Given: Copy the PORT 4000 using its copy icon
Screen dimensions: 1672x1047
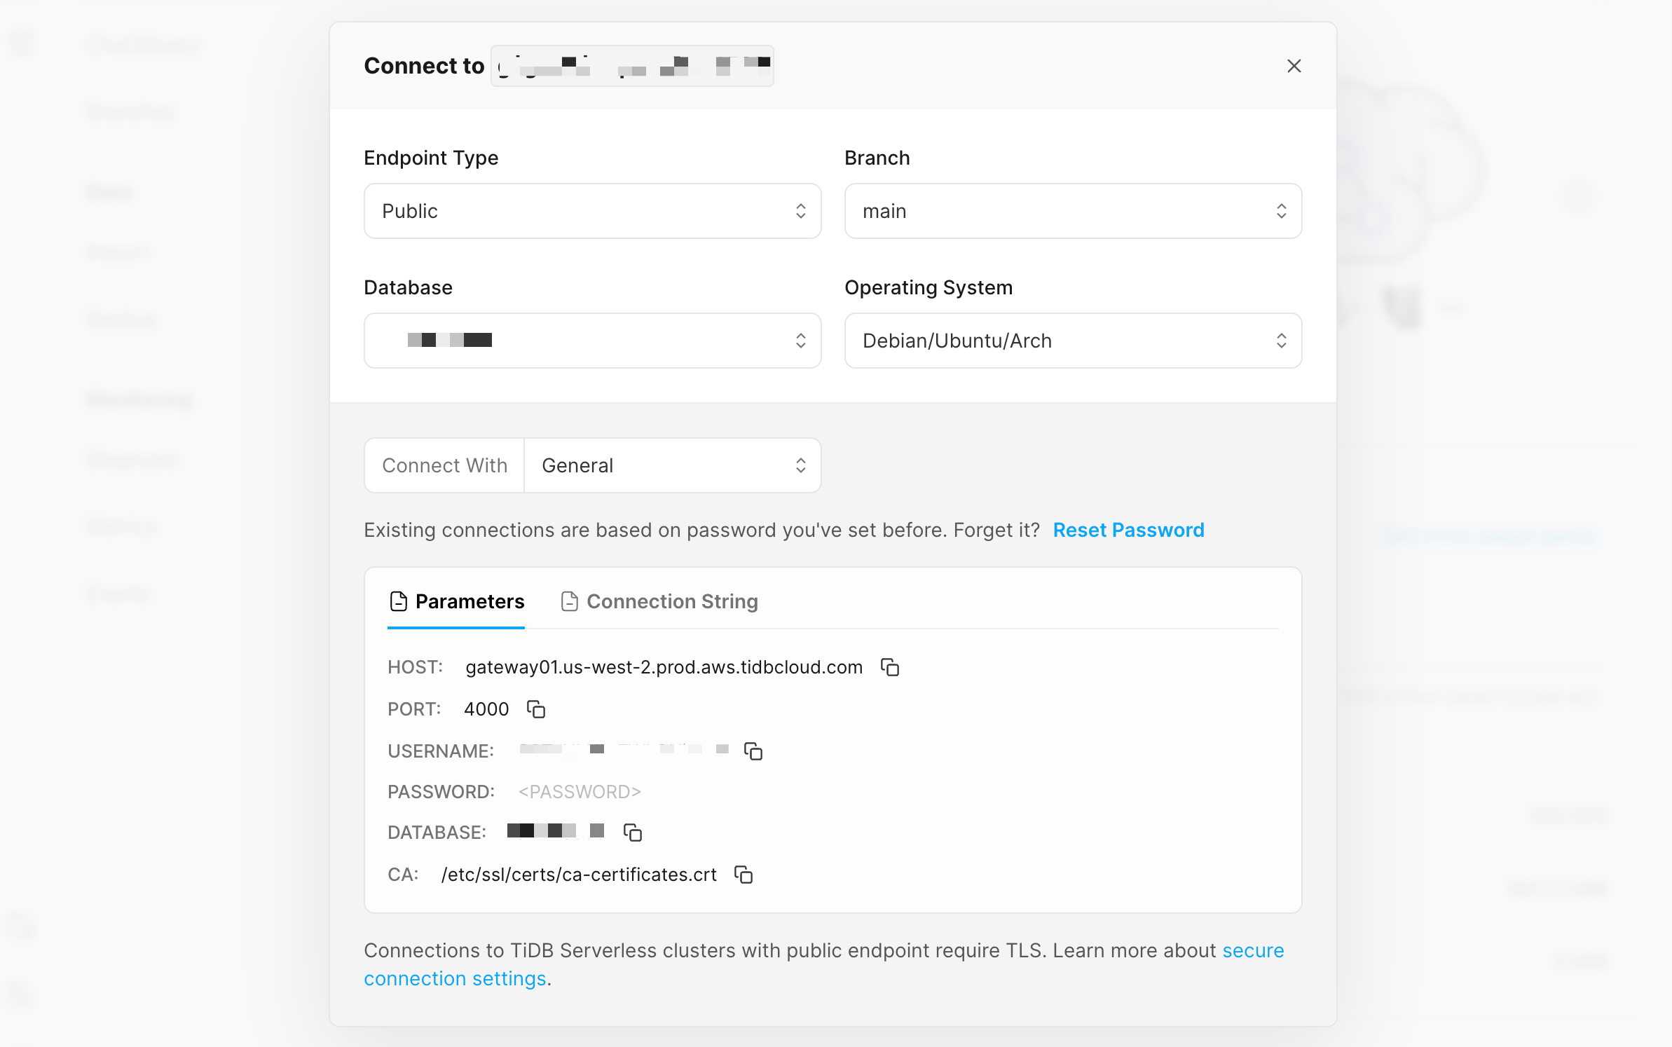Looking at the screenshot, I should tap(536, 709).
